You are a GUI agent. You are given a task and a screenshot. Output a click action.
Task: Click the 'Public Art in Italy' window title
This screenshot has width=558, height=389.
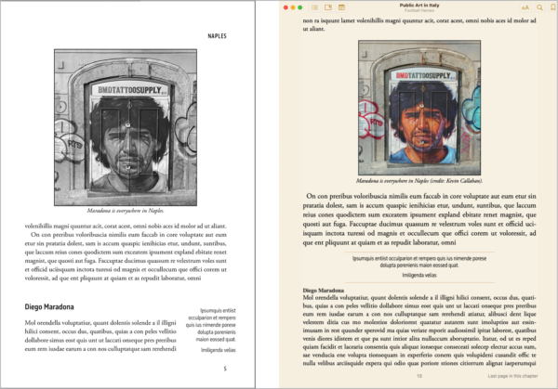tap(419, 6)
